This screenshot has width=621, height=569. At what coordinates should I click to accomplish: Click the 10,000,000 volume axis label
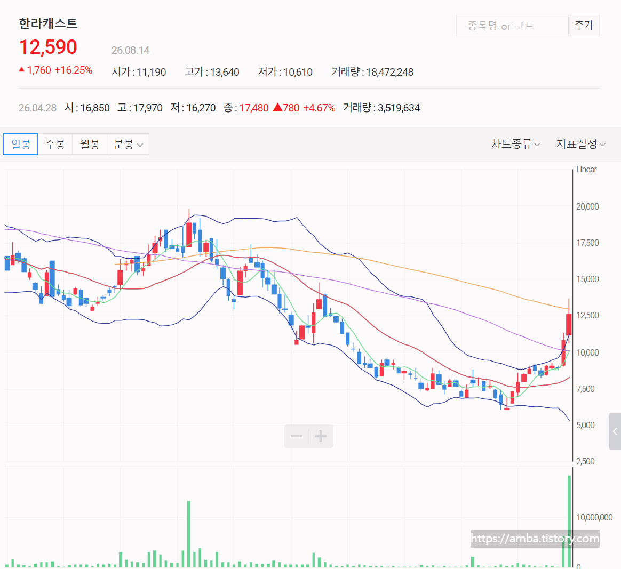(x=594, y=517)
